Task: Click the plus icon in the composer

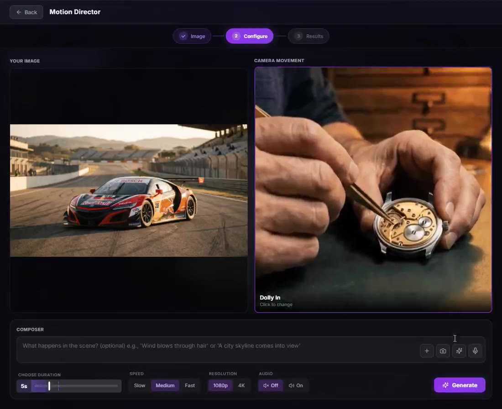Action: (427, 351)
